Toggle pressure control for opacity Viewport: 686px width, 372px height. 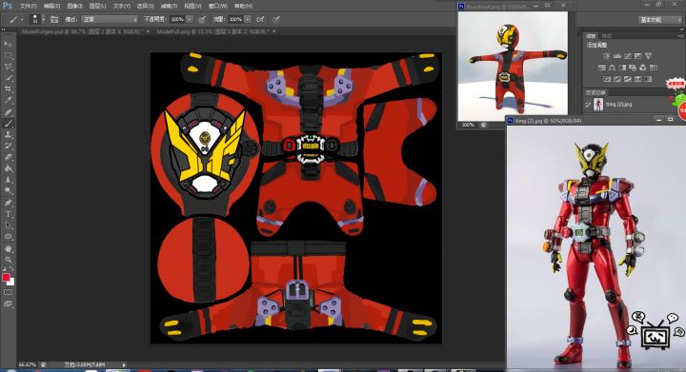[x=202, y=19]
